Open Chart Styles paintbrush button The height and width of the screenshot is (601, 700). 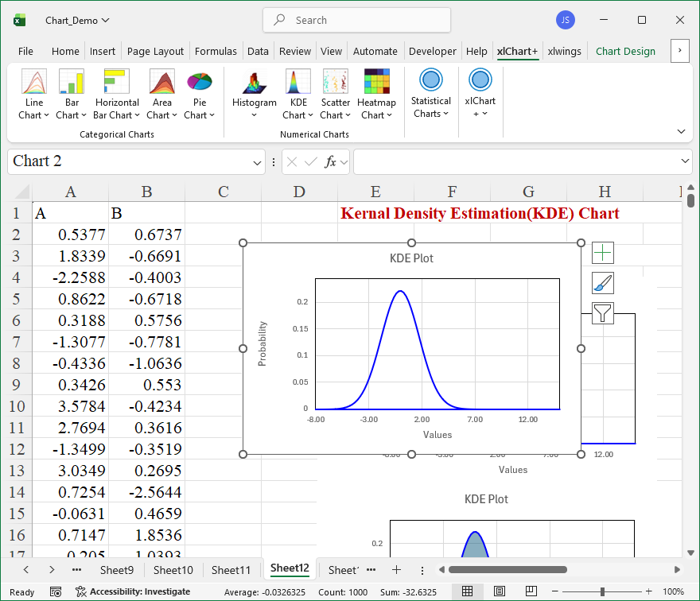coord(603,283)
